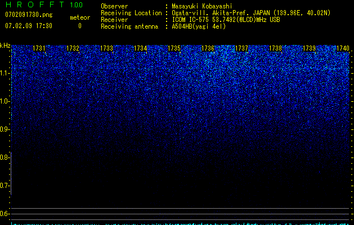Click time marker 1737
The height and width of the screenshot is (225, 354).
pos(242,48)
